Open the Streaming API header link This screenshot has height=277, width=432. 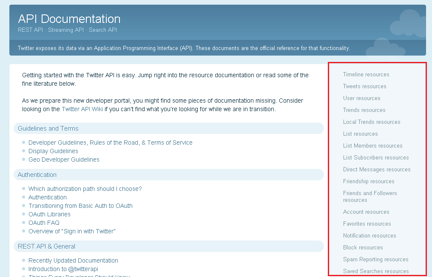coord(66,30)
